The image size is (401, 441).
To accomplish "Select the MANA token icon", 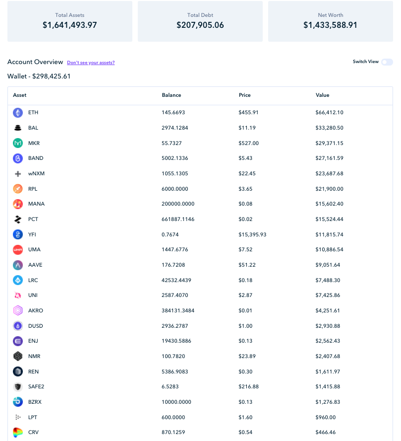I will coord(18,204).
